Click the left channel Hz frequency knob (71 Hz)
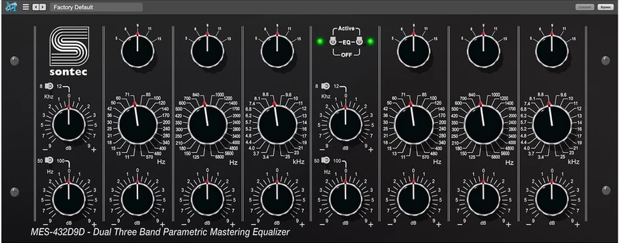This screenshot has width=619, height=243. 138,125
